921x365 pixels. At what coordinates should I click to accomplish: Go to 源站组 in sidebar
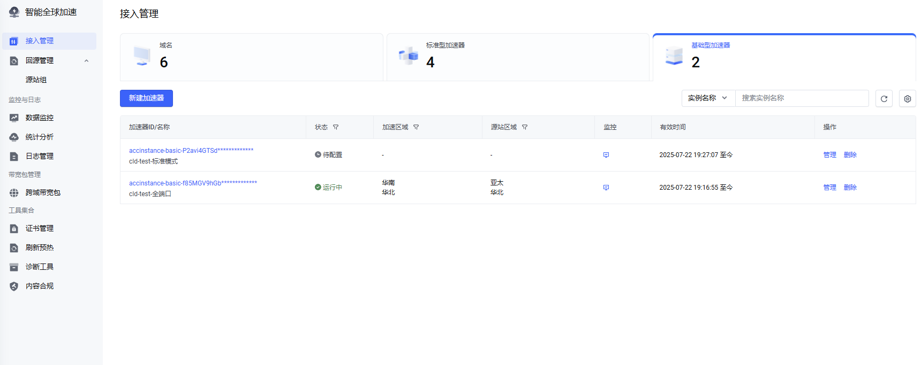(36, 80)
